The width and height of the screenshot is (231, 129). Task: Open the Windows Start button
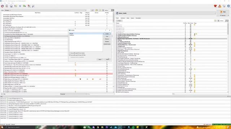click(2, 127)
